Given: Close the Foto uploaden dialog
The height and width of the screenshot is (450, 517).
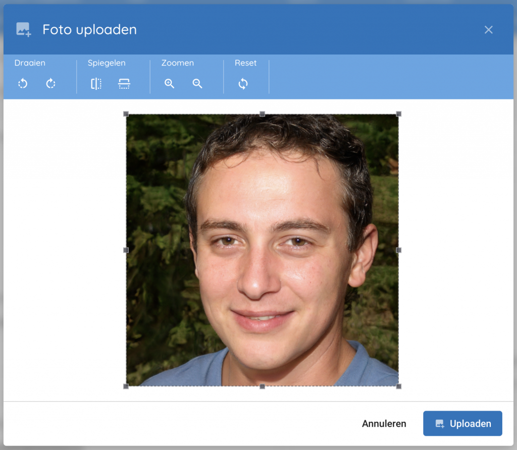Looking at the screenshot, I should coord(488,30).
